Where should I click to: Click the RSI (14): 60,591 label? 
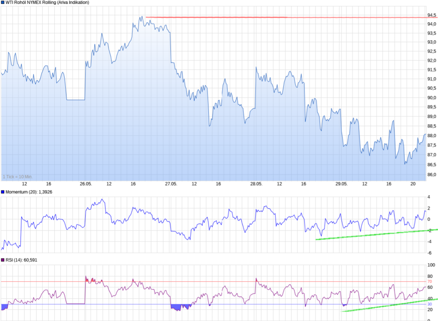point(21,260)
